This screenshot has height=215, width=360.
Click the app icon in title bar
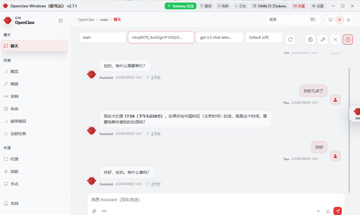point(5,6)
